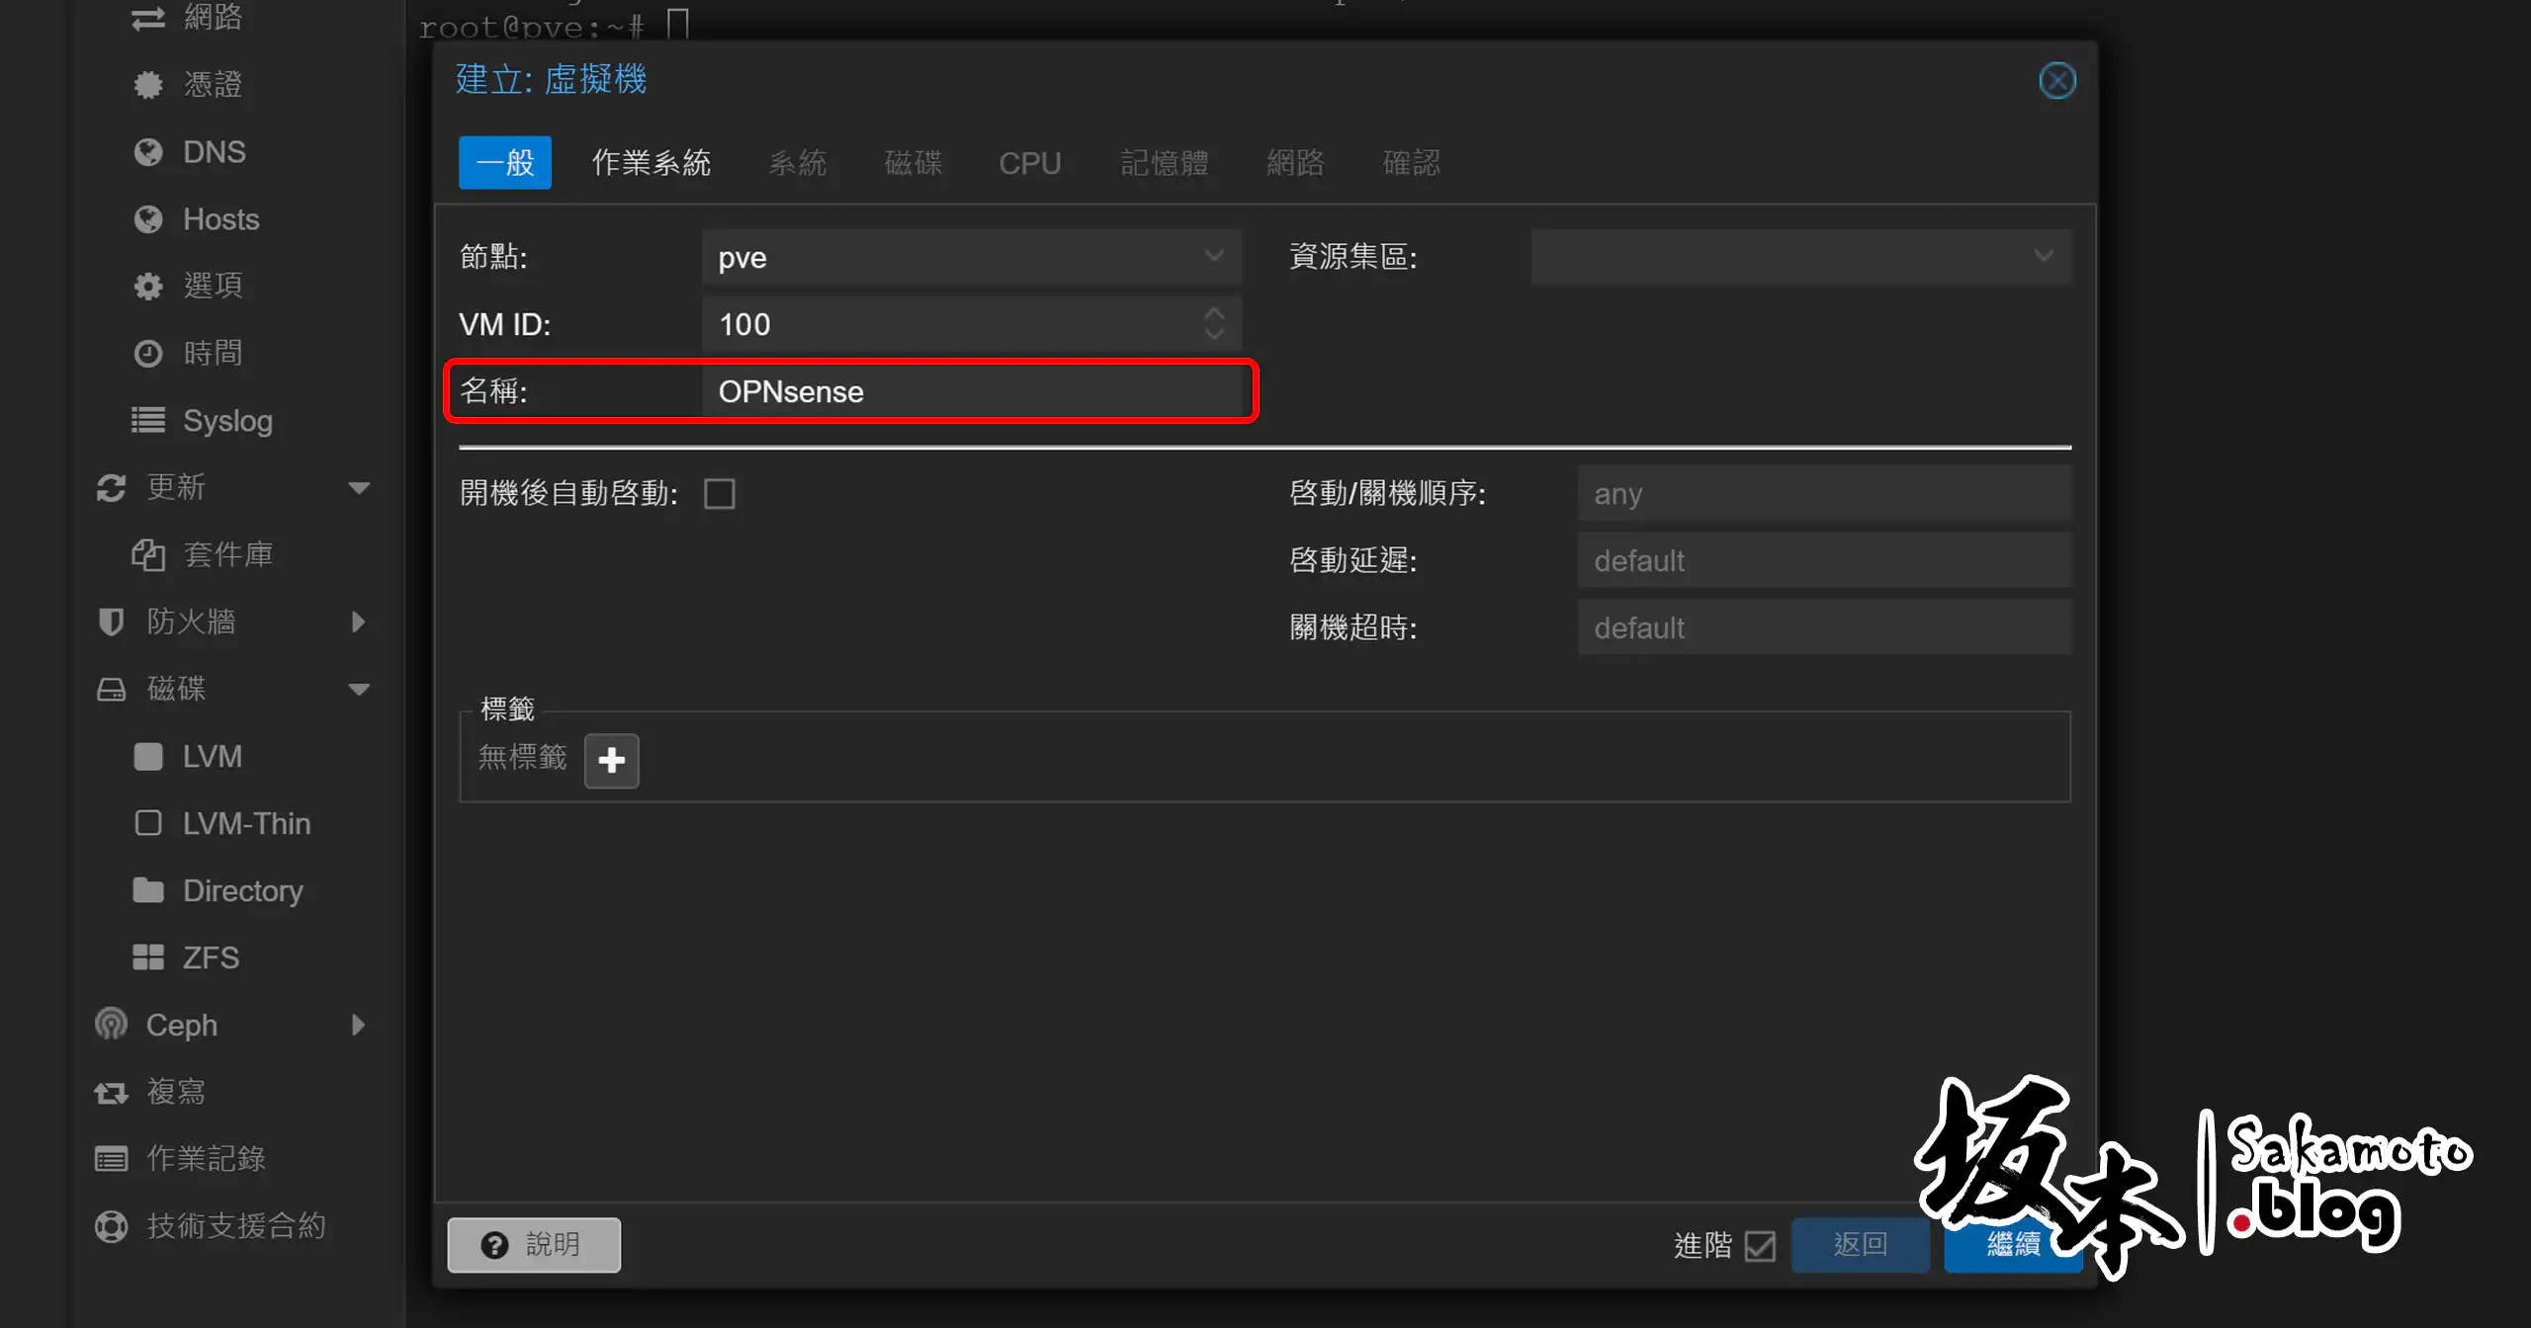2531x1328 pixels.
Task: Open the 資源集區 resource pool dropdown
Action: (2043, 256)
